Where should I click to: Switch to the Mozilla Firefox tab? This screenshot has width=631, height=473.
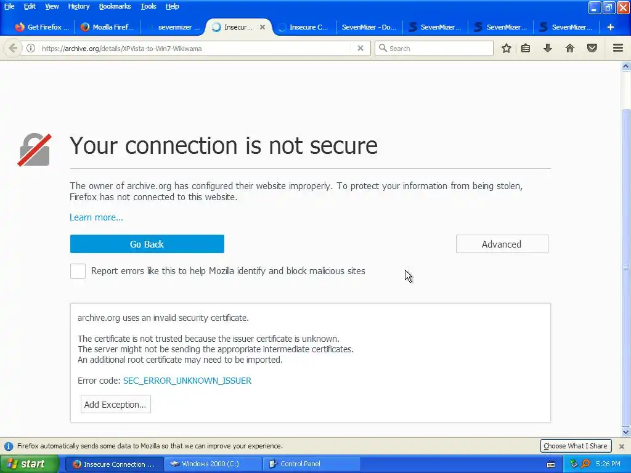pyautogui.click(x=107, y=27)
